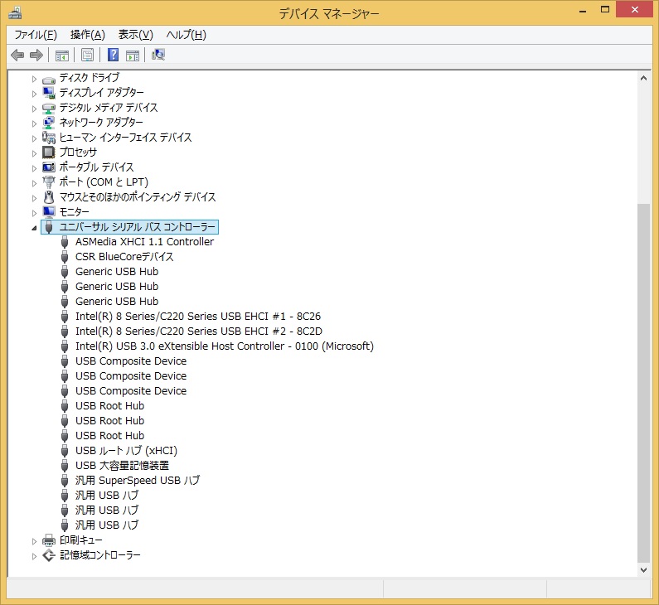Maximize the Device Manager window
This screenshot has width=659, height=605.
click(x=605, y=9)
